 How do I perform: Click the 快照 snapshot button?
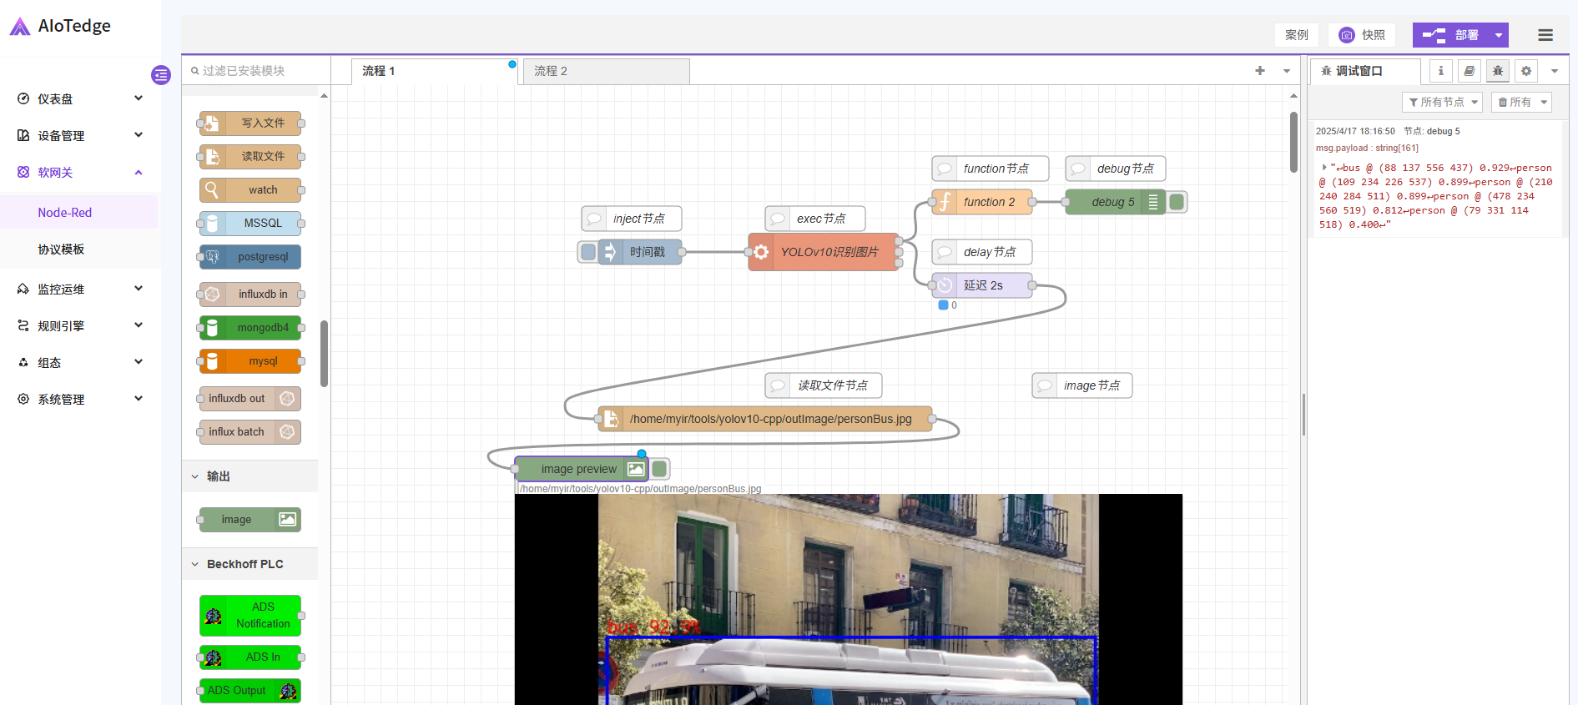[x=1362, y=35]
